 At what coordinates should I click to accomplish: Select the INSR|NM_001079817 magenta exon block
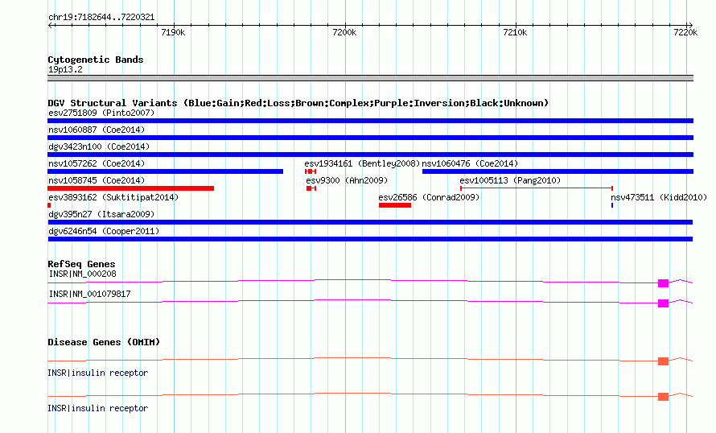point(663,303)
